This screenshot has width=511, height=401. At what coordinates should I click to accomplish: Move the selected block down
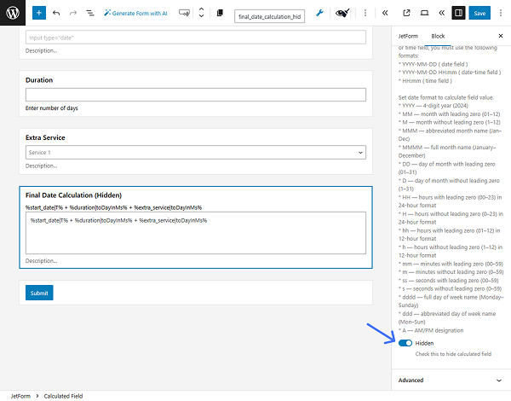201,16
